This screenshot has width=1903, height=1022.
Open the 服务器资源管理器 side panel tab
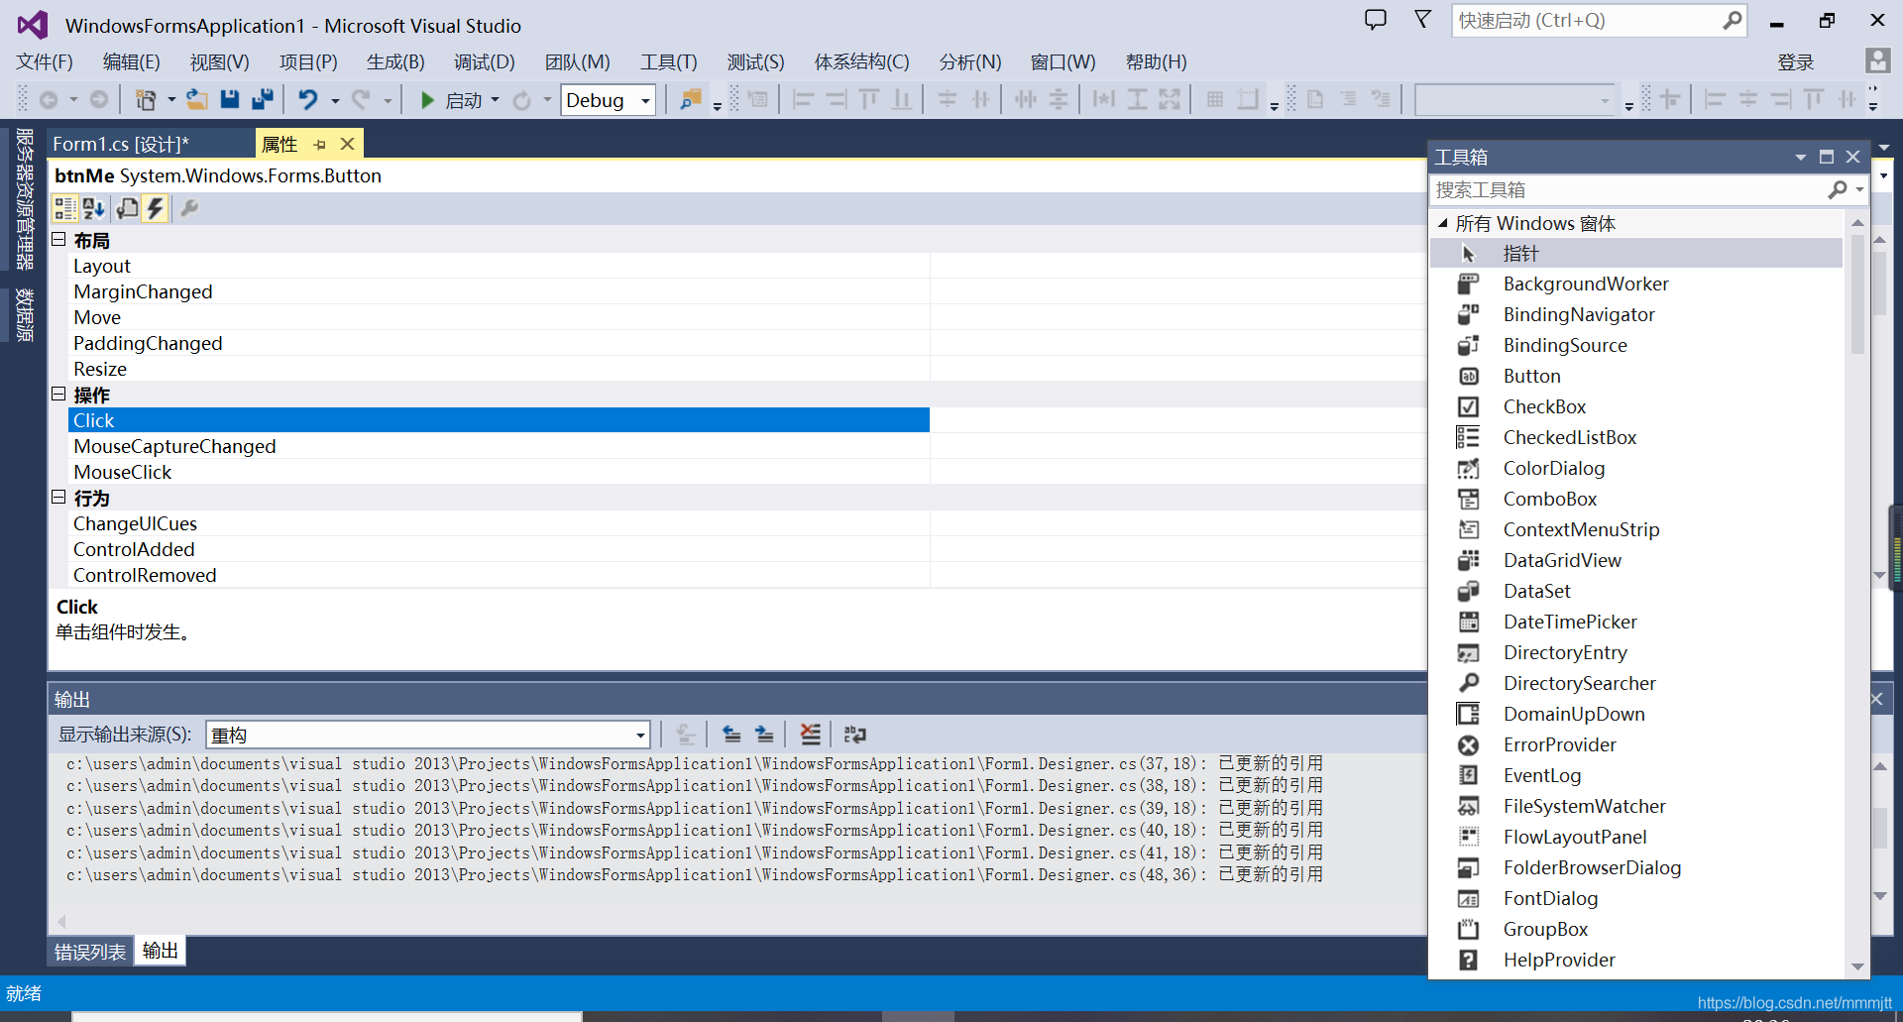tap(25, 198)
